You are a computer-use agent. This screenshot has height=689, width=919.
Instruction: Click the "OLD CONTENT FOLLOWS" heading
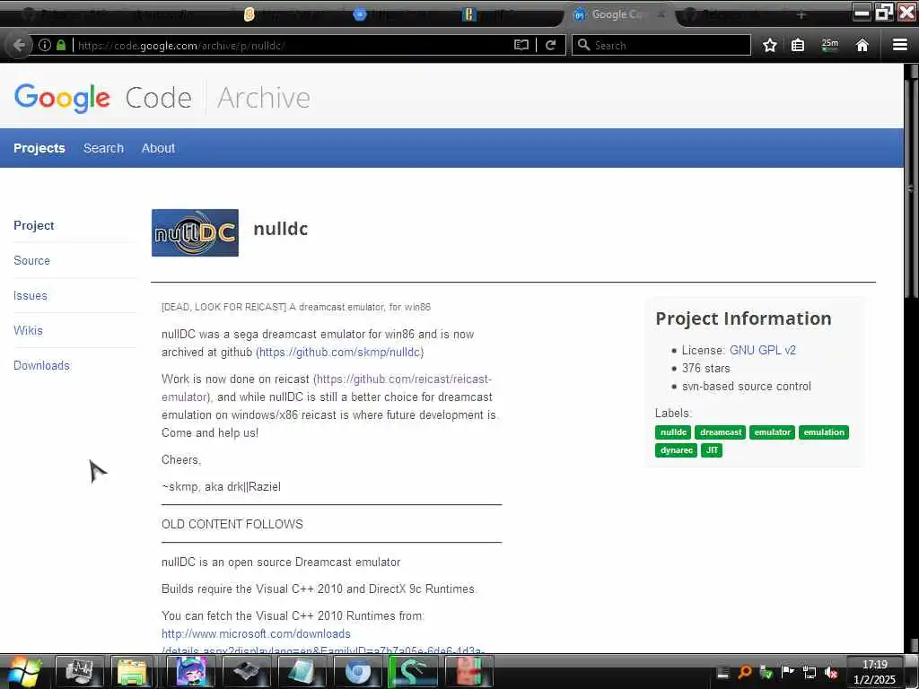232,524
